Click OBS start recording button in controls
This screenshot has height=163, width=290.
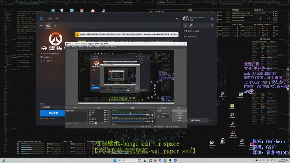point(179,113)
